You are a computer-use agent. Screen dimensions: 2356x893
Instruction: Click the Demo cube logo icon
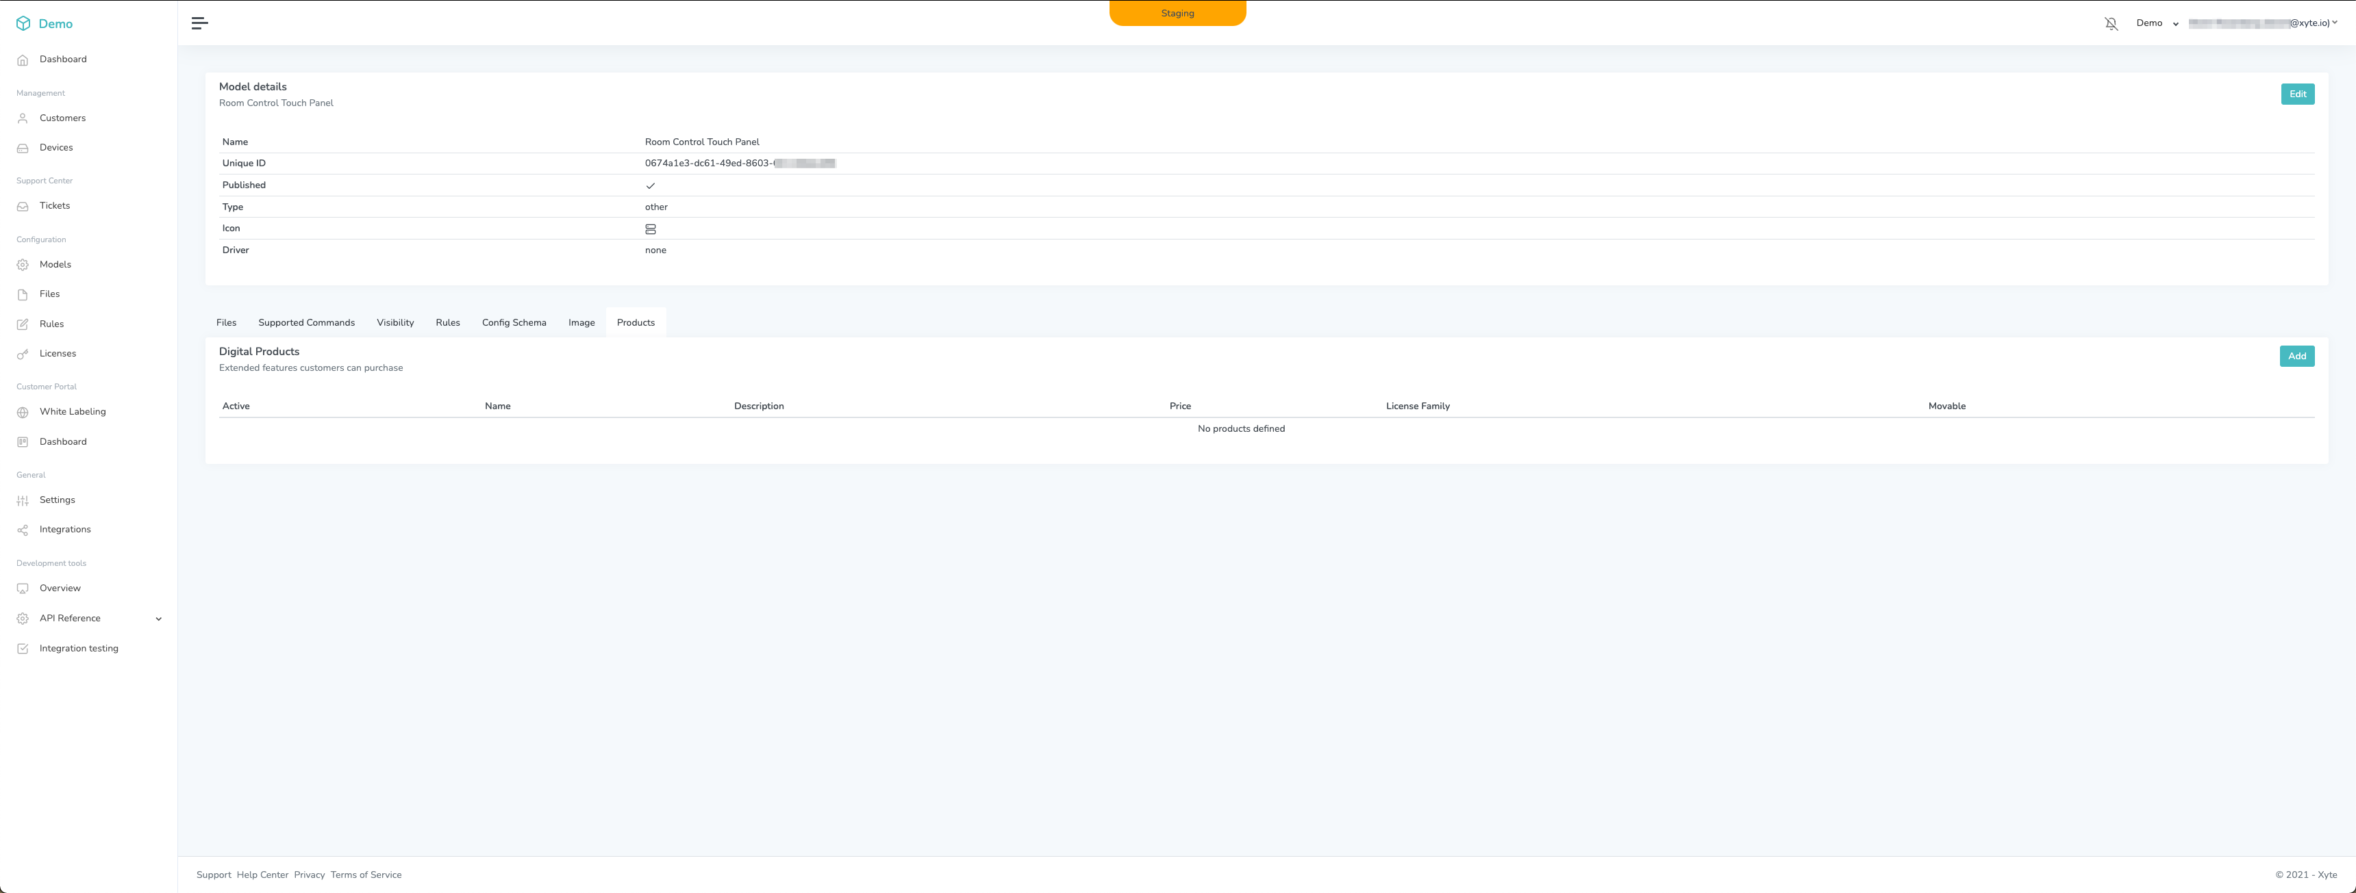click(23, 24)
